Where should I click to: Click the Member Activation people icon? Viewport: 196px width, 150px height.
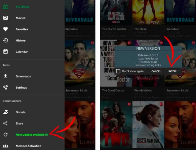point(6,146)
